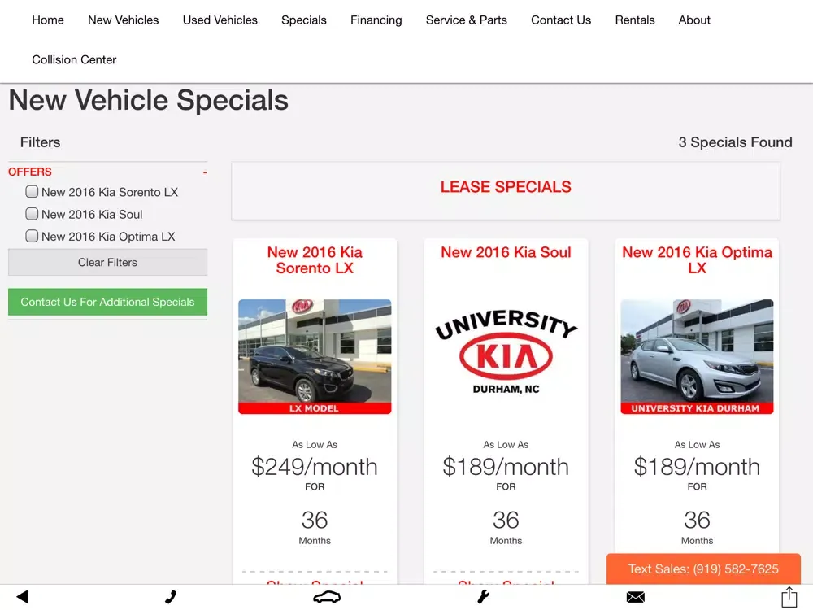Check the New 2016 Kia Optima LX filter
This screenshot has height=610, width=813.
coord(32,236)
